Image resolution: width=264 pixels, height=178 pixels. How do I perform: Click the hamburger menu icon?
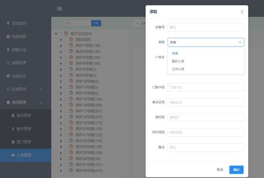(59, 8)
